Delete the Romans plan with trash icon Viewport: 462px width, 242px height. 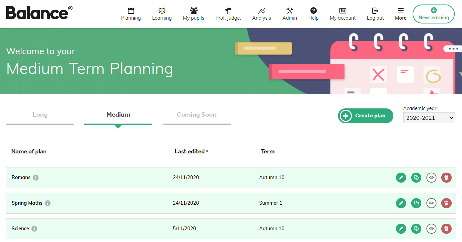click(x=446, y=177)
